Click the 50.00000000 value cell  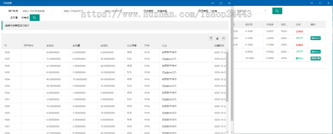(x=111, y=79)
